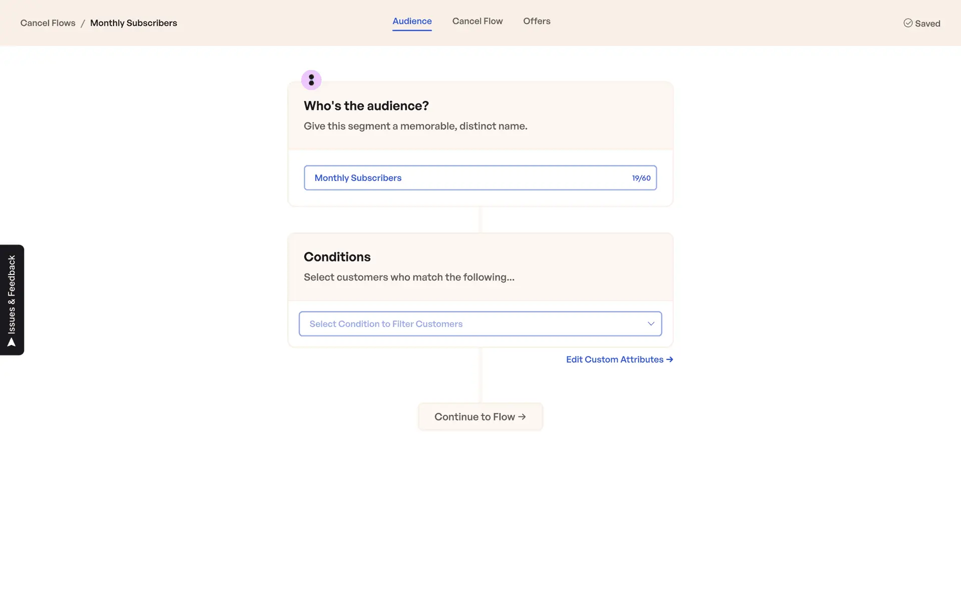This screenshot has width=961, height=600.
Task: Open the Issues & Feedback side panel
Action: (x=12, y=295)
